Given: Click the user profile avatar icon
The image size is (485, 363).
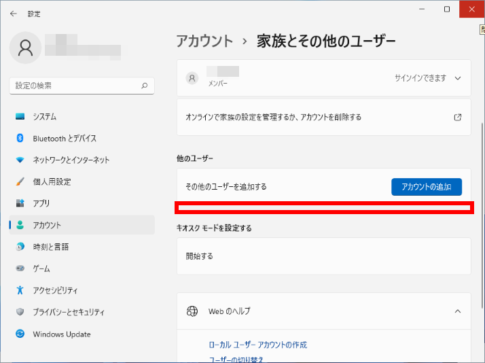Looking at the screenshot, I should (25, 48).
